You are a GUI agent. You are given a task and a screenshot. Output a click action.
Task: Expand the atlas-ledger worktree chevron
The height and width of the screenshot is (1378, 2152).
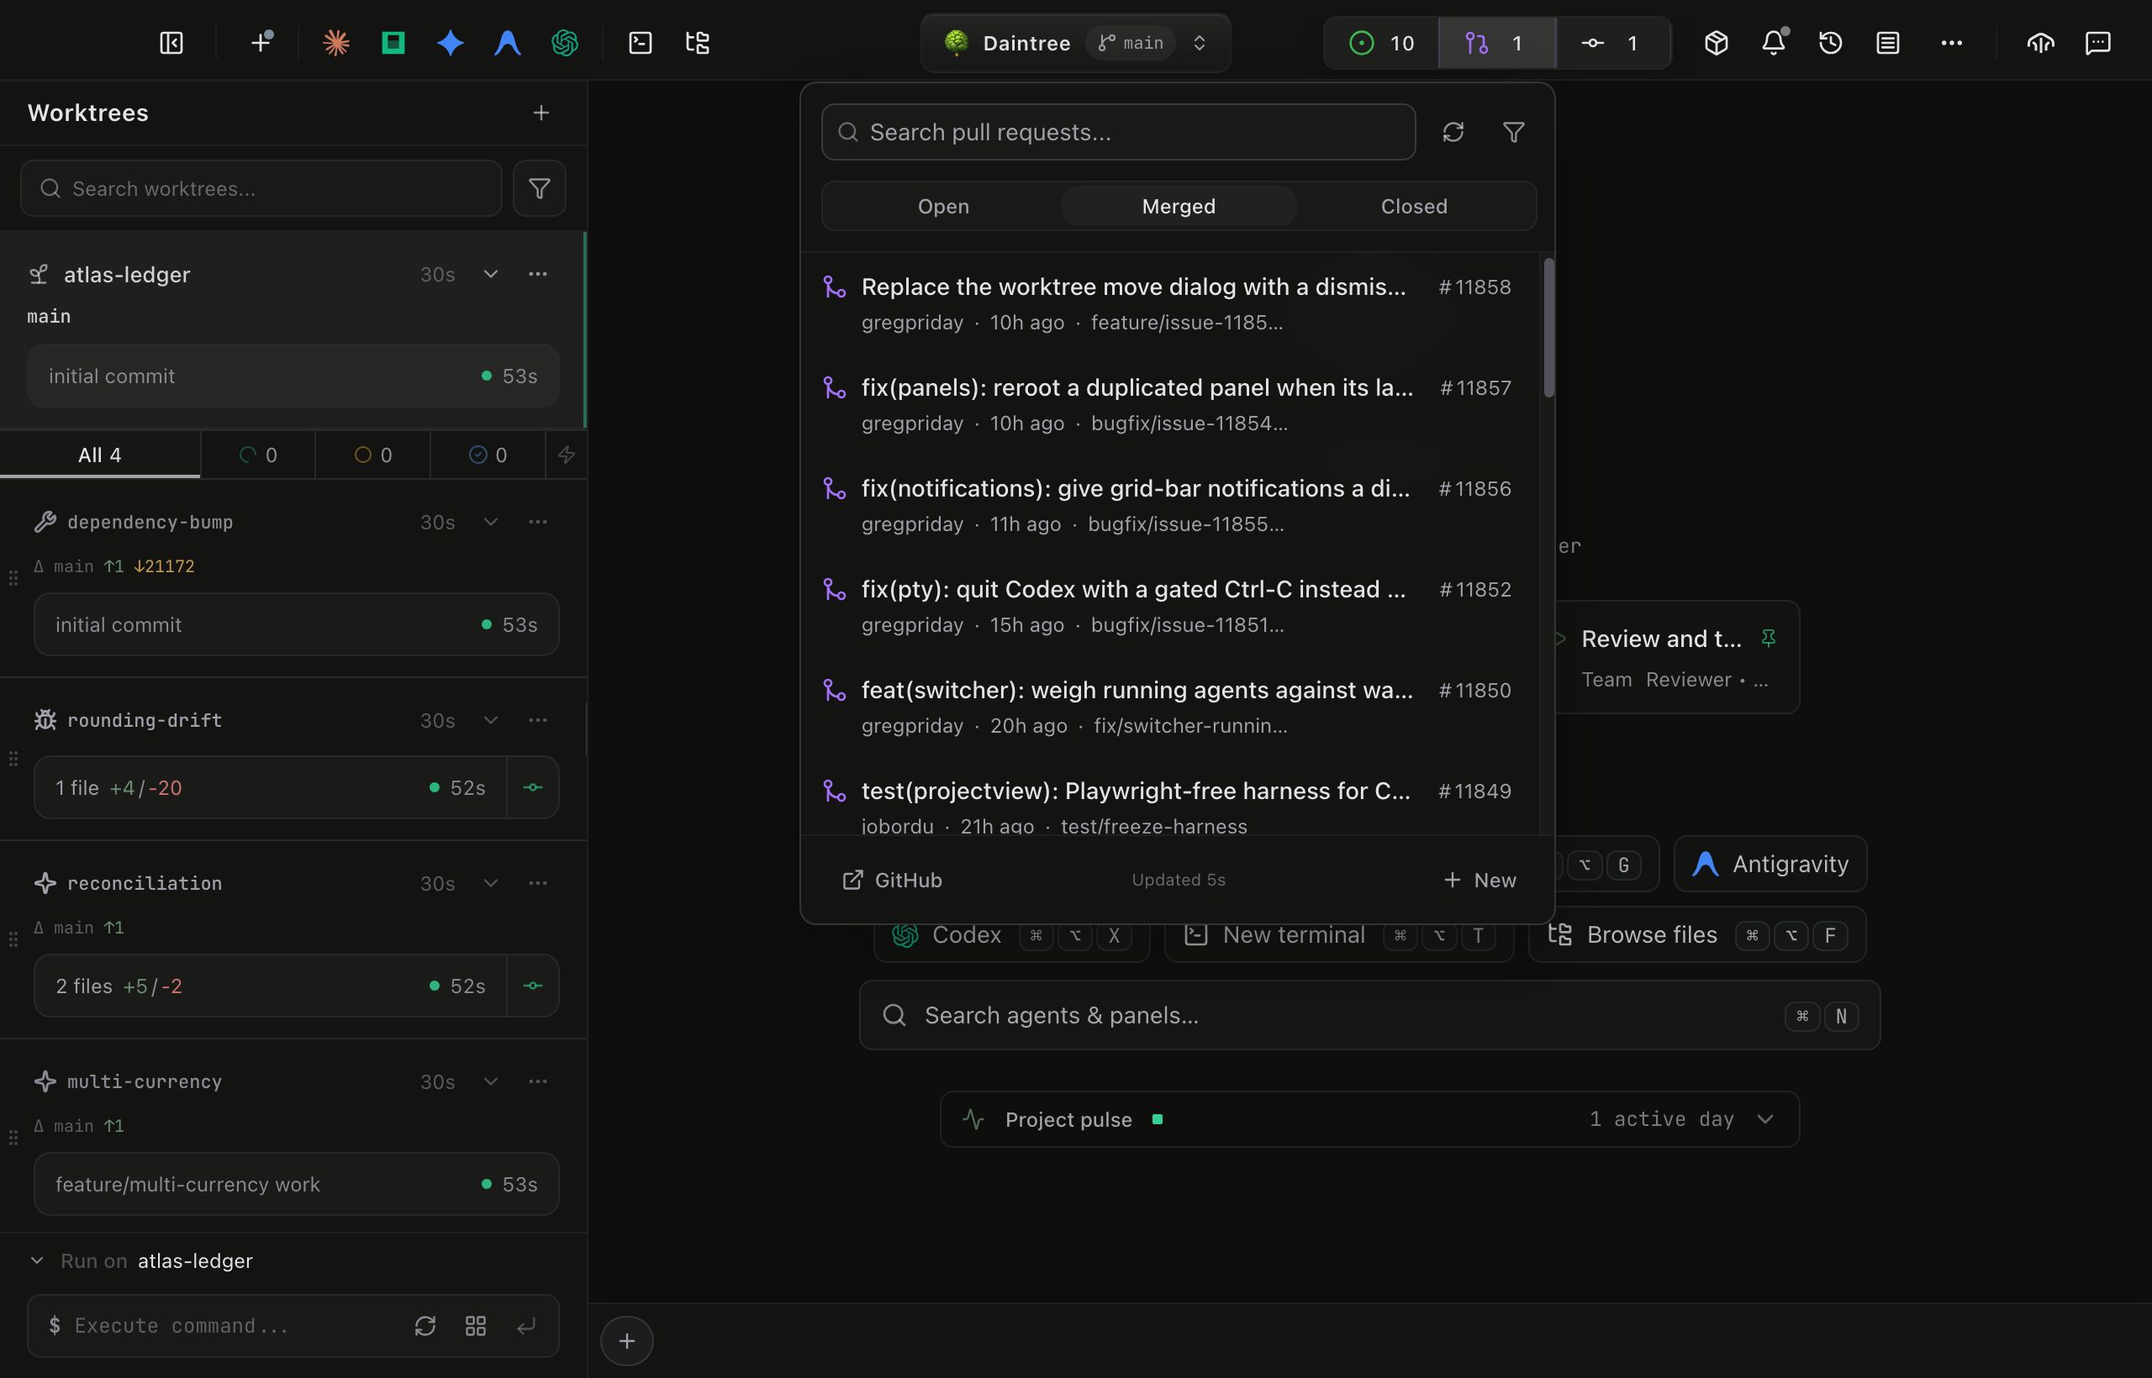pos(491,274)
